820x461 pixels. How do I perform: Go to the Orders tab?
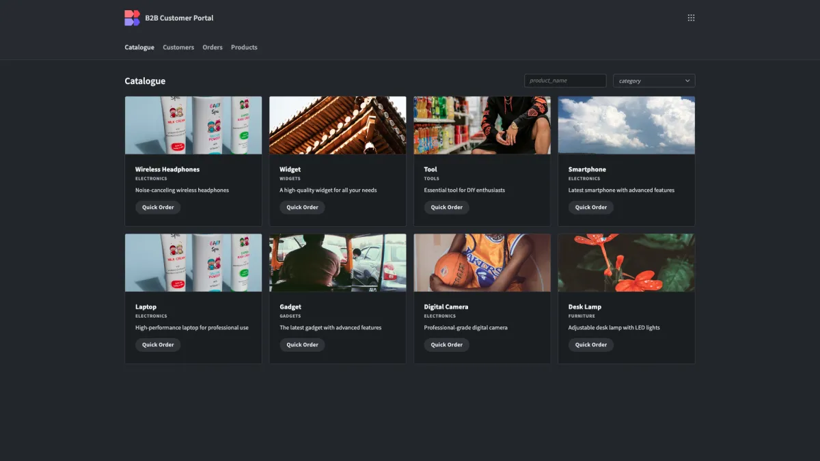pos(213,47)
